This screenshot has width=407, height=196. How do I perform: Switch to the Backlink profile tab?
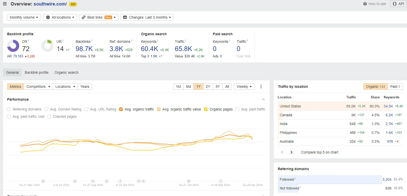coord(37,73)
